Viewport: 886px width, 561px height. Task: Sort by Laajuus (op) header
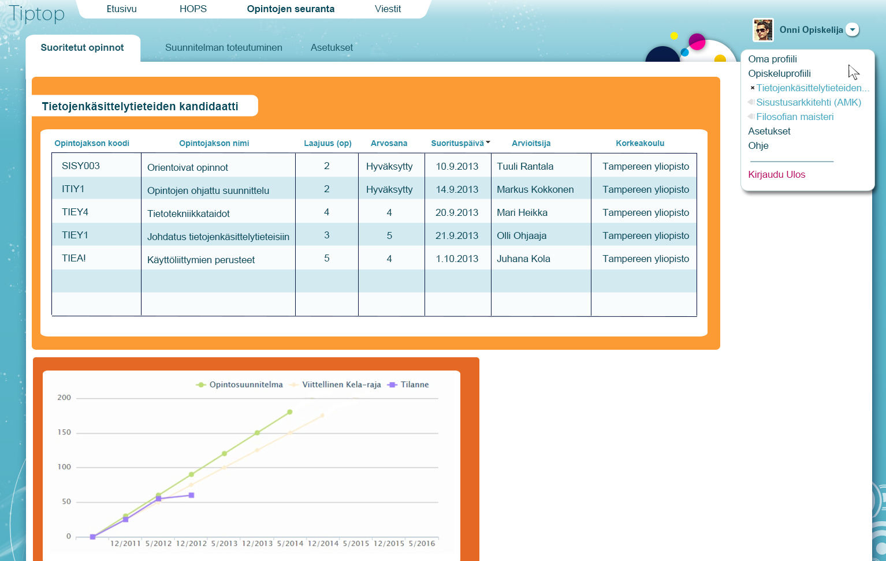pos(327,143)
